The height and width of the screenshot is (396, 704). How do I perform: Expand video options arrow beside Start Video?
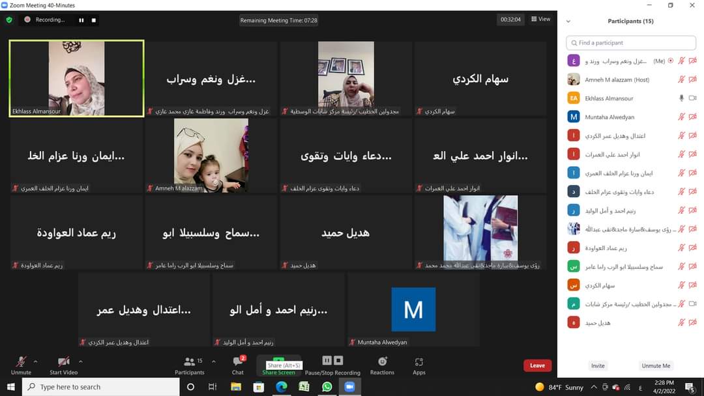coord(81,361)
